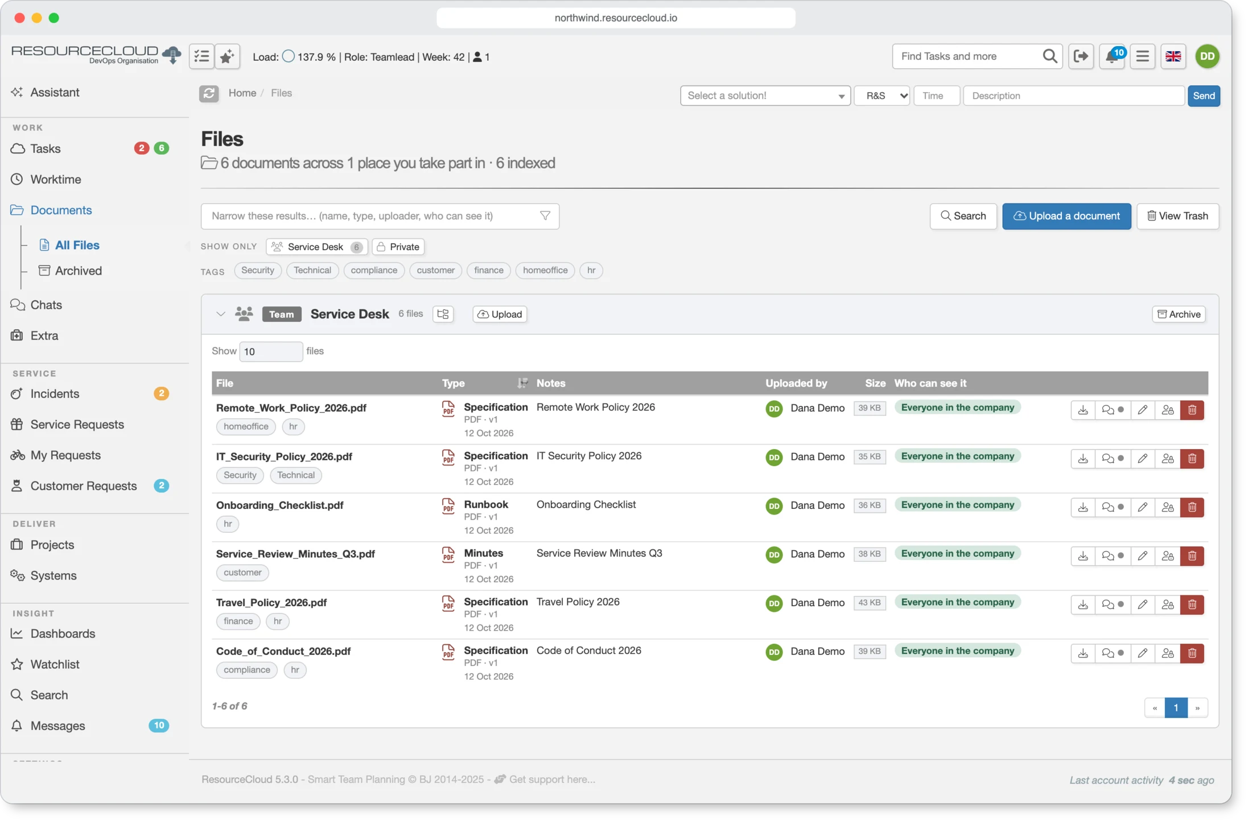Screen dimensions: 1252x829
Task: Edit Onboarding_Checklist.pdf with pencil icon
Action: (1142, 507)
